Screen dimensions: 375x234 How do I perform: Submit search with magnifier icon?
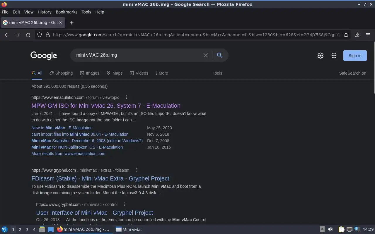click(x=219, y=55)
